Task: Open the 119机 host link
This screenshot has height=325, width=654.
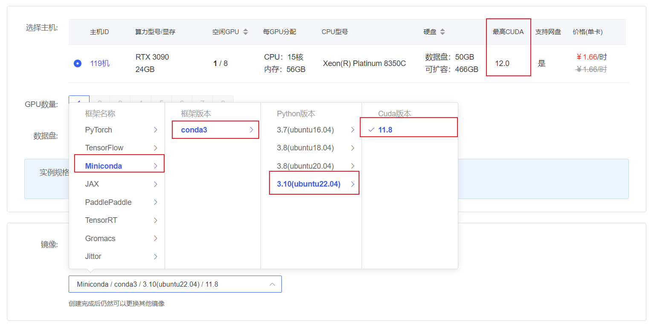Action: (x=100, y=63)
